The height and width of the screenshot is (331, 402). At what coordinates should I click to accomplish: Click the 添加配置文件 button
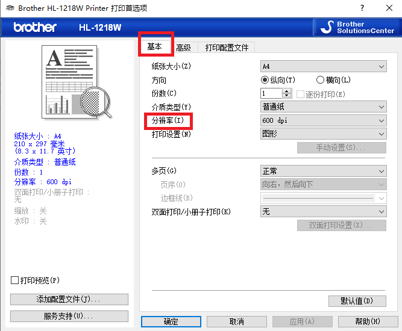click(69, 299)
